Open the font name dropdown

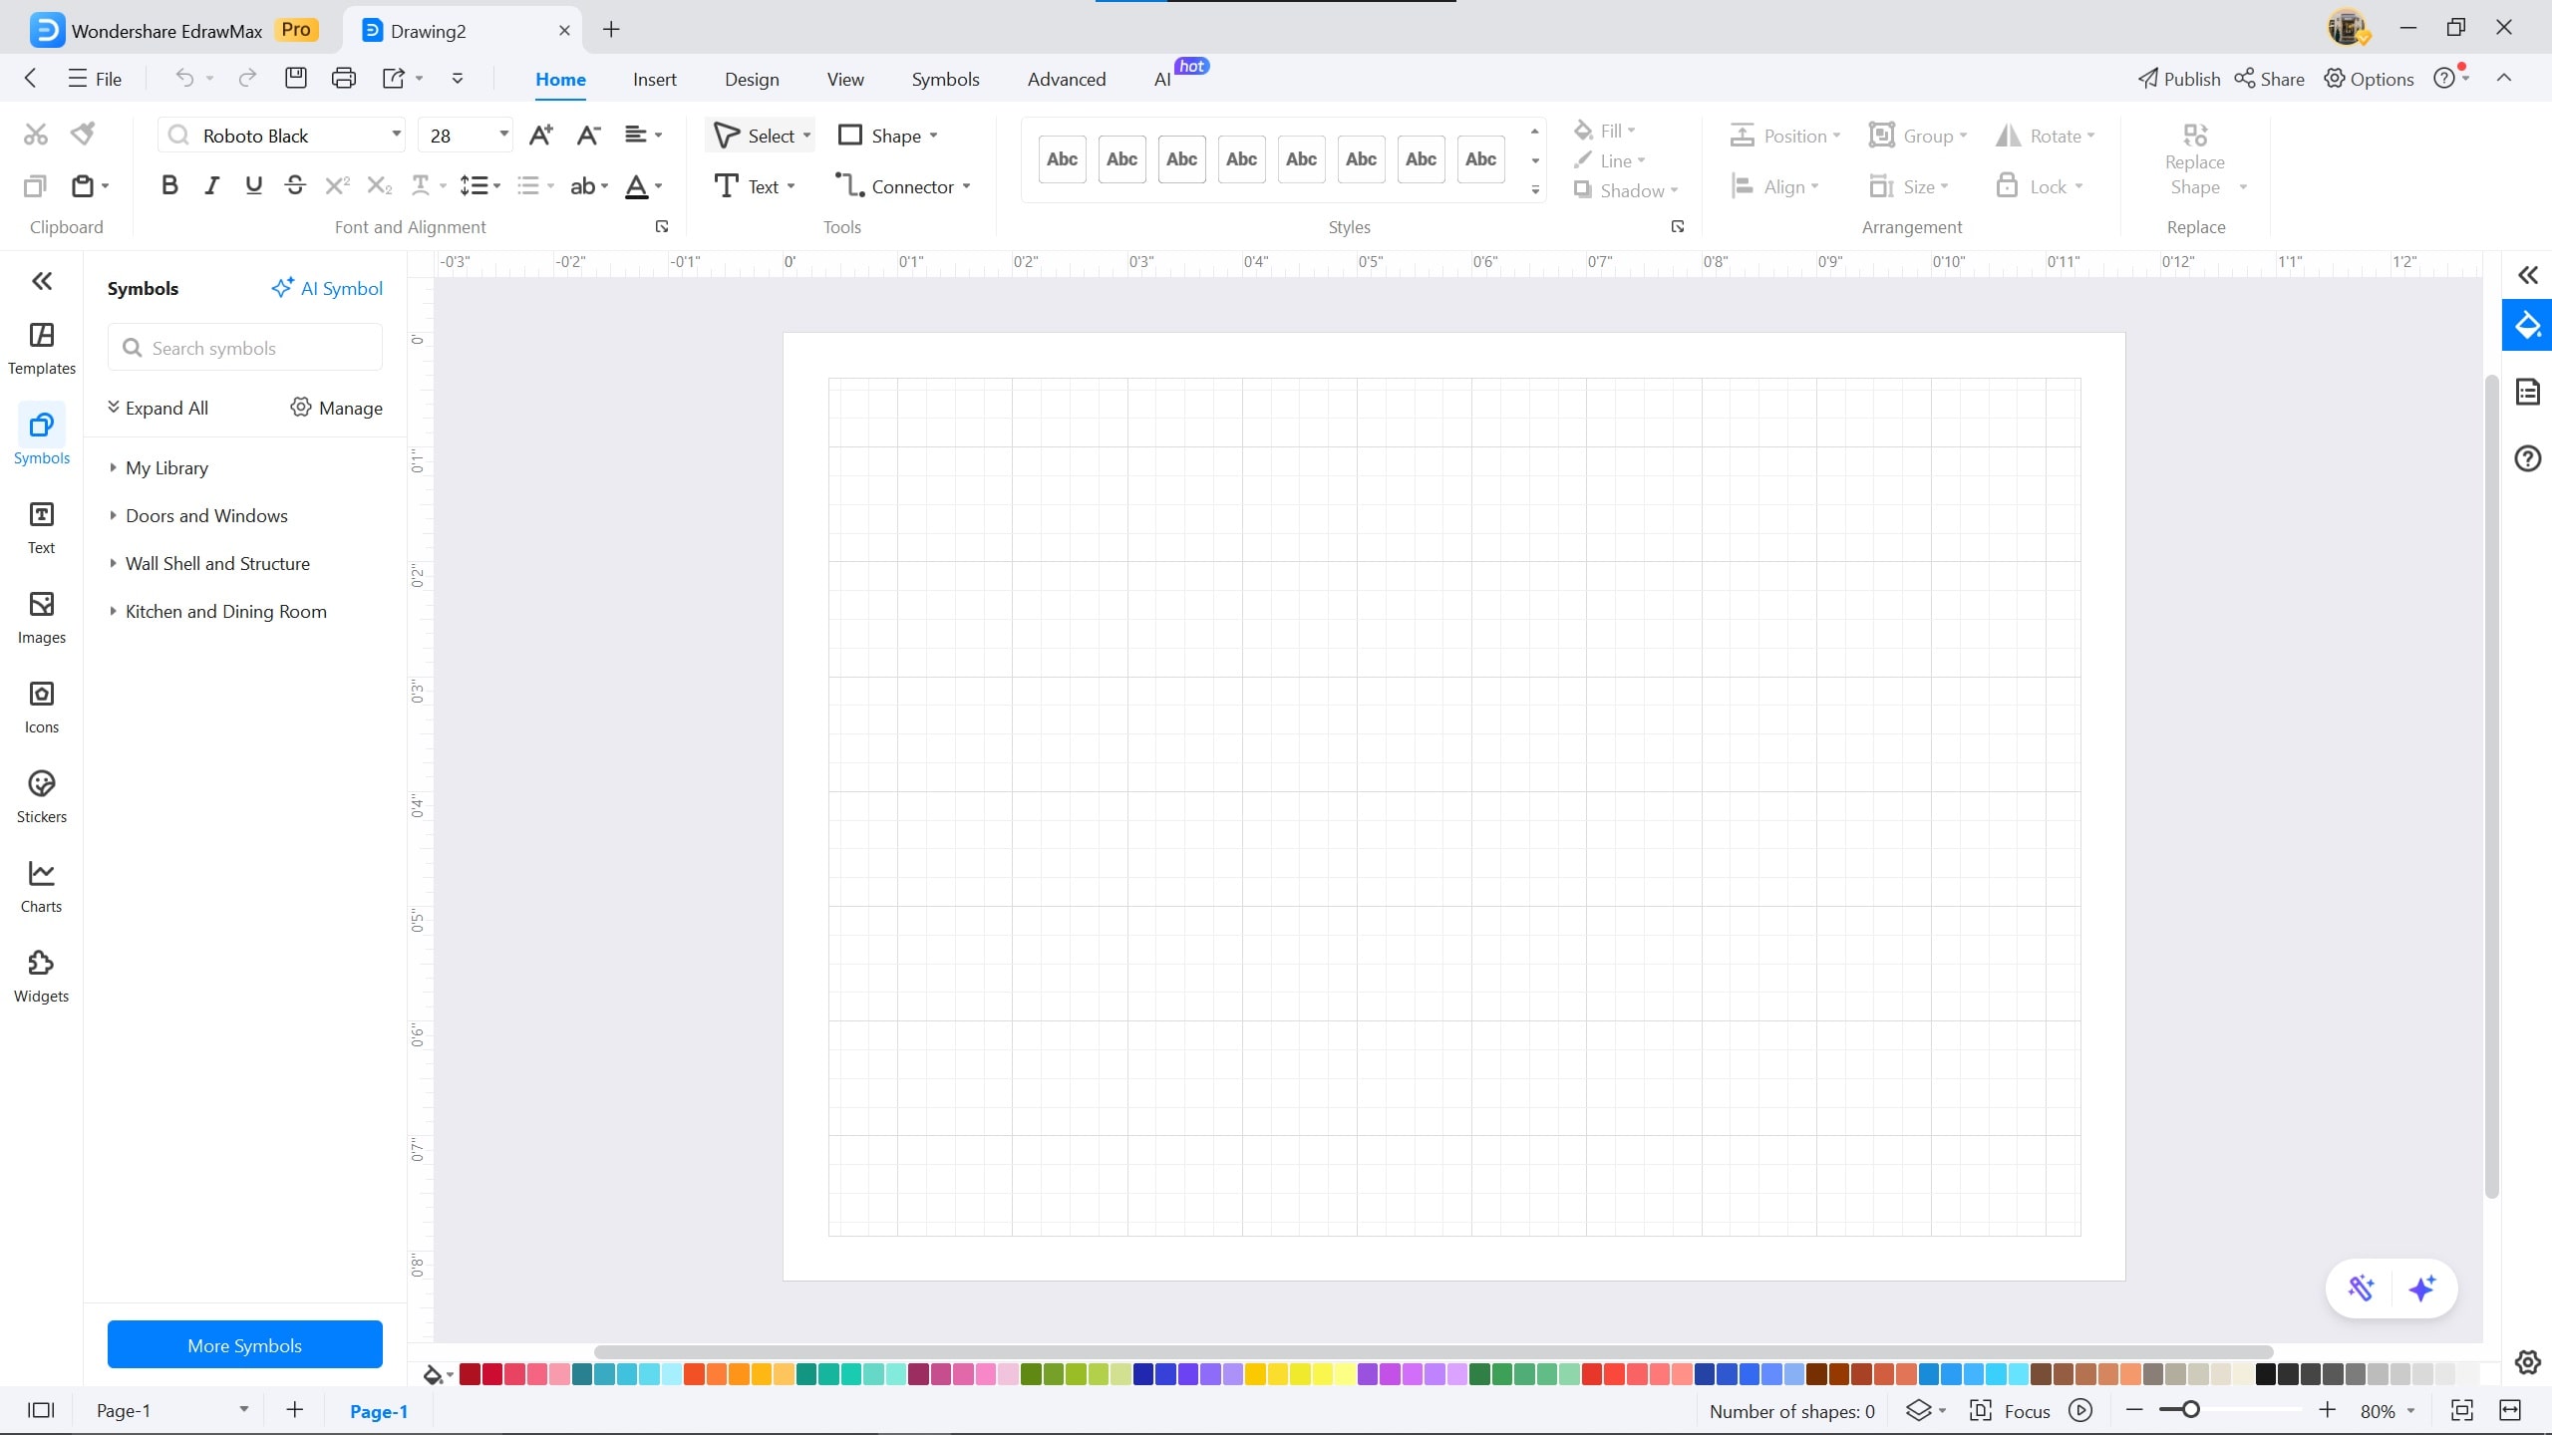tap(396, 135)
